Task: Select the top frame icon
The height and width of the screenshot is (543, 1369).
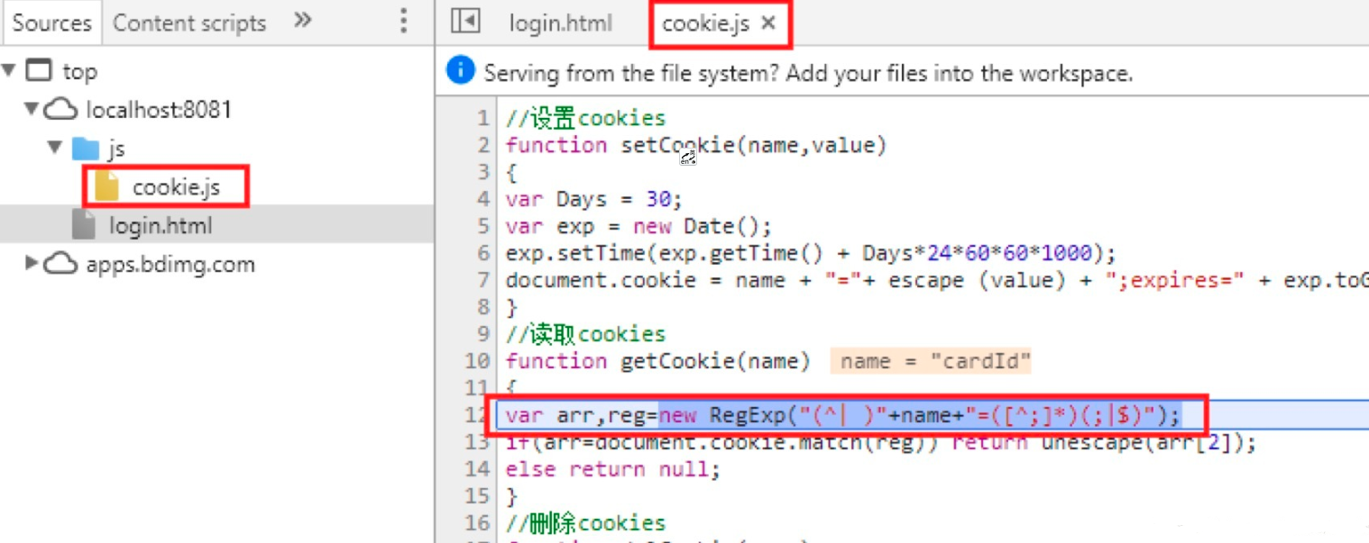Action: 39,70
